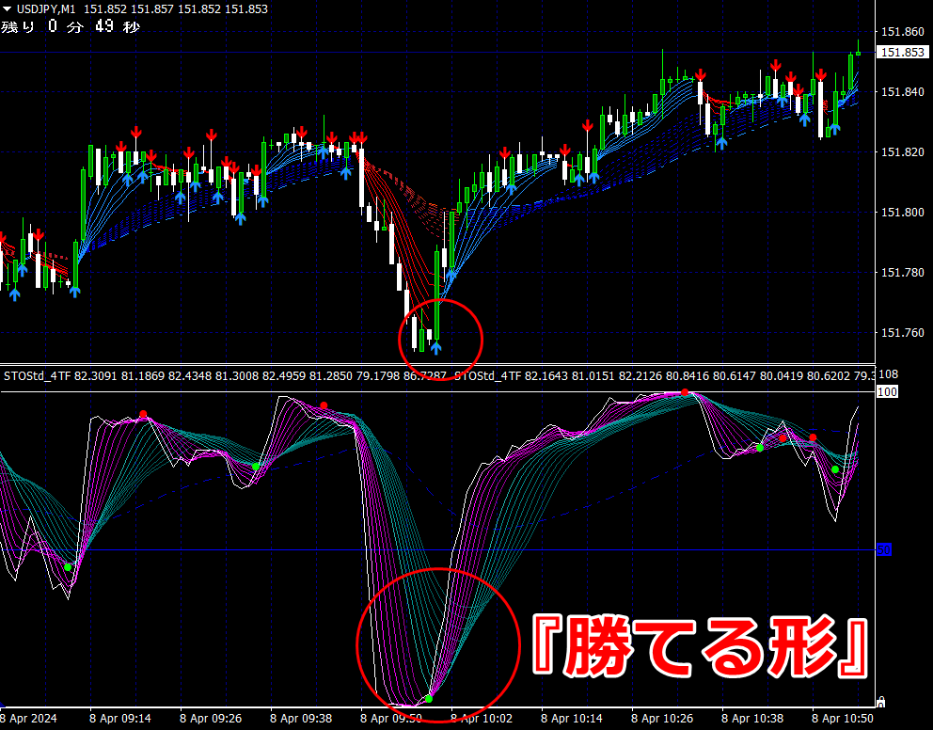Click the blue up arrow under the lowest candle
This screenshot has height=730, width=933.
pos(436,347)
